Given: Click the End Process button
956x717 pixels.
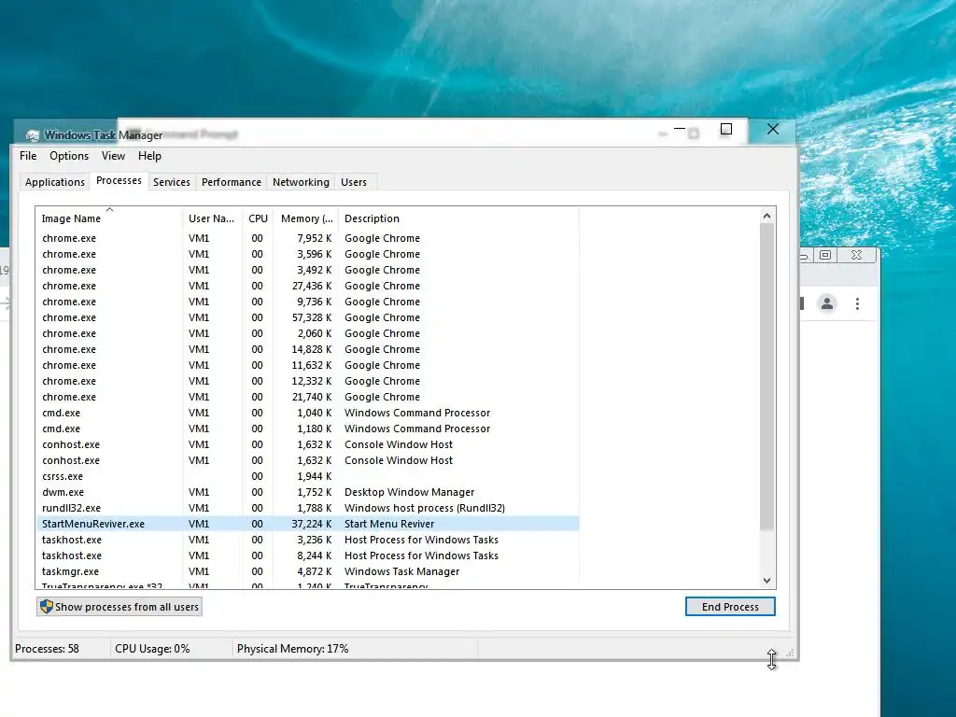Looking at the screenshot, I should pyautogui.click(x=730, y=607).
